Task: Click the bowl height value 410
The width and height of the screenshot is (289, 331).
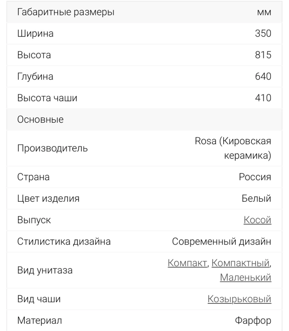Action: [263, 98]
